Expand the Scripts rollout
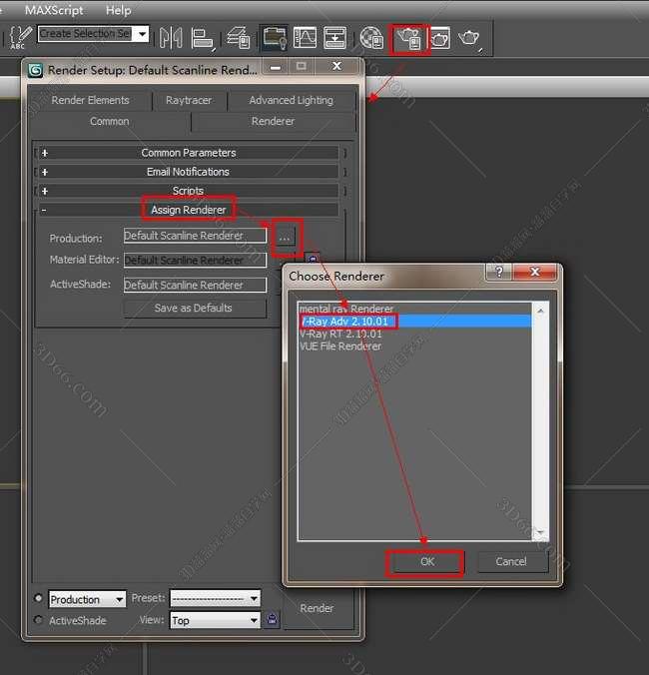This screenshot has width=649, height=675. tap(189, 191)
